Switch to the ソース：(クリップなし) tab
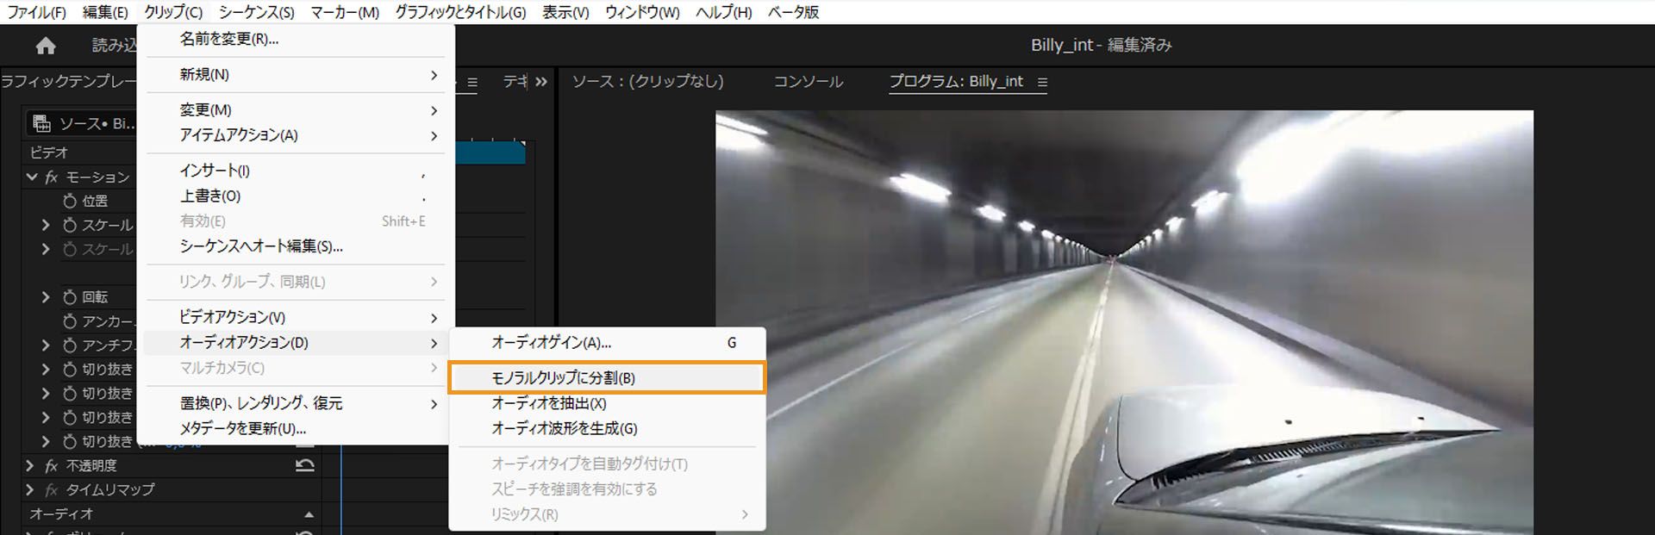Viewport: 1655px width, 535px height. point(648,82)
